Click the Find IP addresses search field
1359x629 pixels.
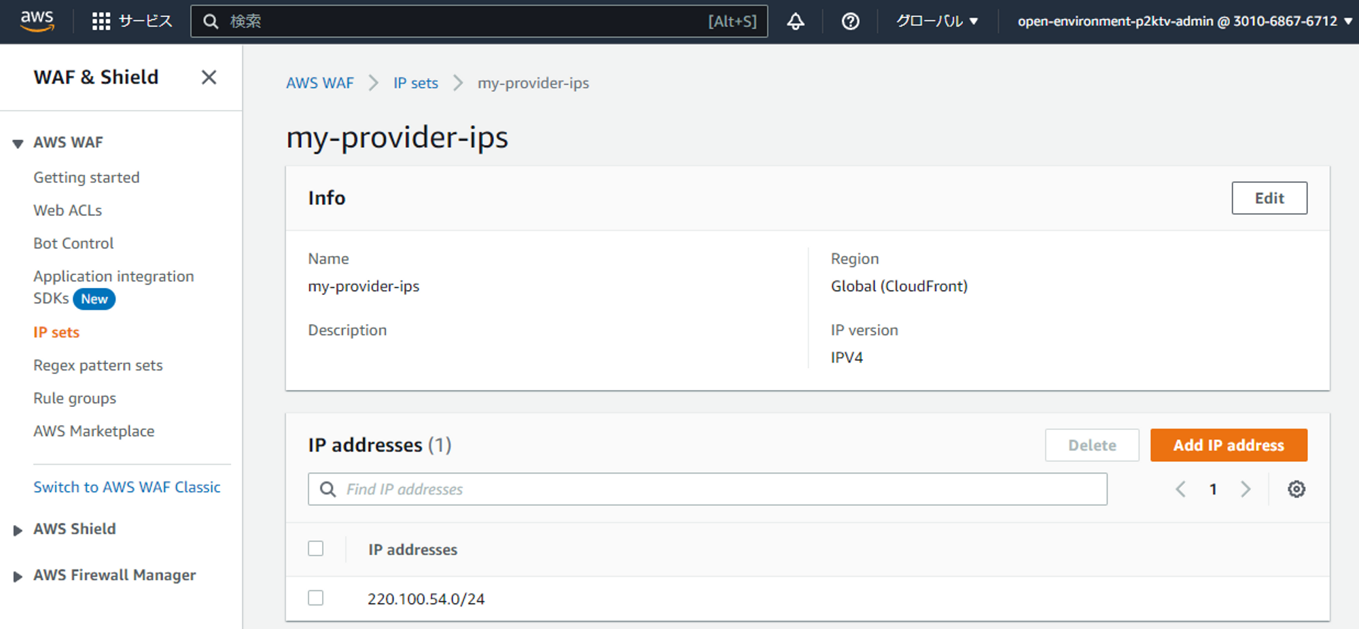(x=707, y=488)
